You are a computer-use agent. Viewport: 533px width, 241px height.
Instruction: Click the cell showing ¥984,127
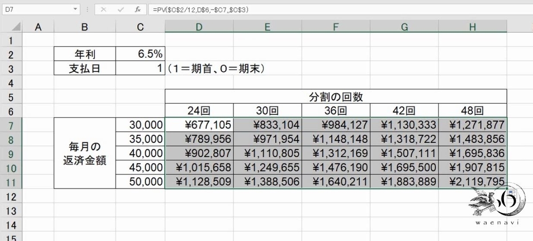coord(336,125)
